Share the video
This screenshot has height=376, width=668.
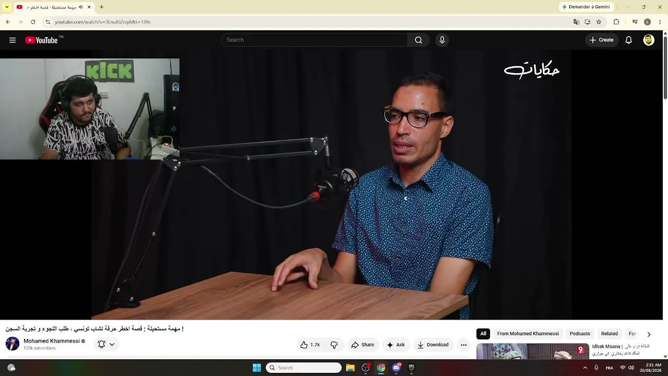(363, 345)
